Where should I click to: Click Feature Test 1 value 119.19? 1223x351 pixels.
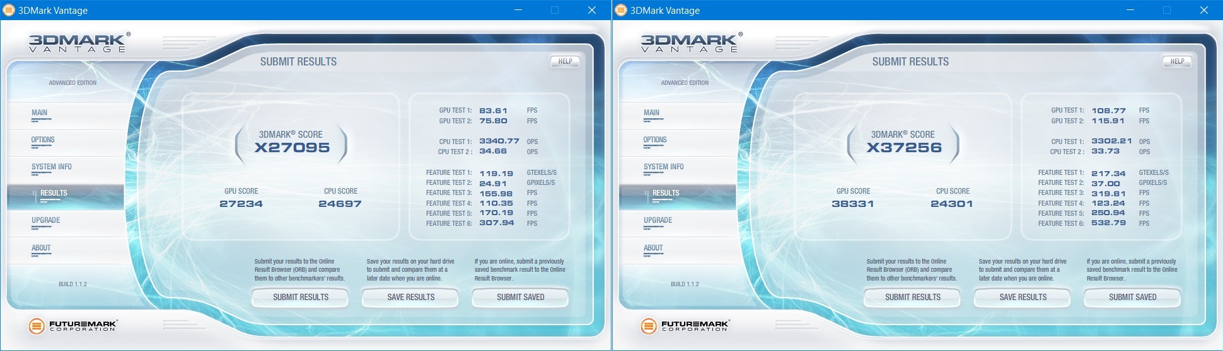click(496, 173)
